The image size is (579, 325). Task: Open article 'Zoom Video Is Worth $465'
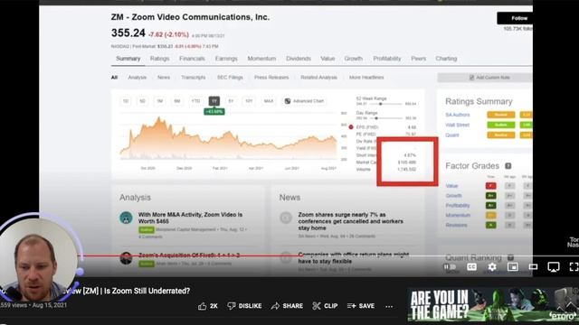click(x=190, y=218)
